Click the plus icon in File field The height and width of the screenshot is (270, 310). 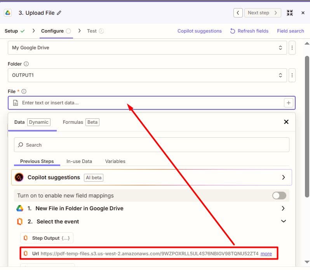pos(288,103)
